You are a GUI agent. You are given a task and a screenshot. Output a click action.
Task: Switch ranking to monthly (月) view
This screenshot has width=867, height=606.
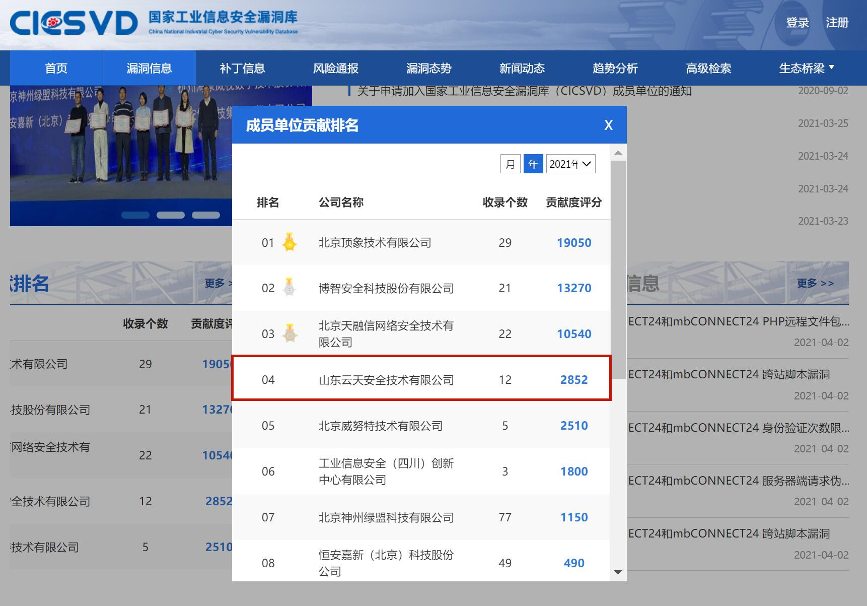pos(510,164)
